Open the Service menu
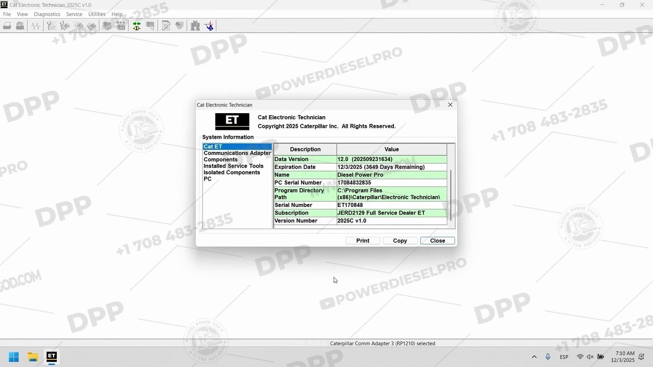This screenshot has height=367, width=653. (x=74, y=14)
